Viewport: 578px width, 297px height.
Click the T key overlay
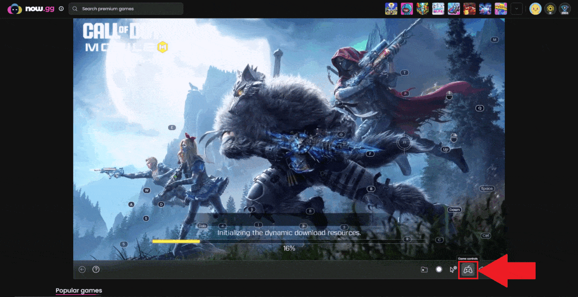[405, 73]
